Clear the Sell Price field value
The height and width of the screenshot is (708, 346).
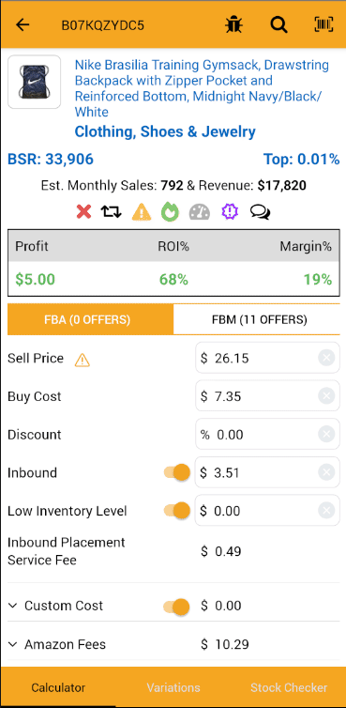click(326, 358)
